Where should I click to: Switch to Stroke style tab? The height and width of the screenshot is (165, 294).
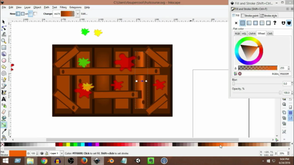268,16
